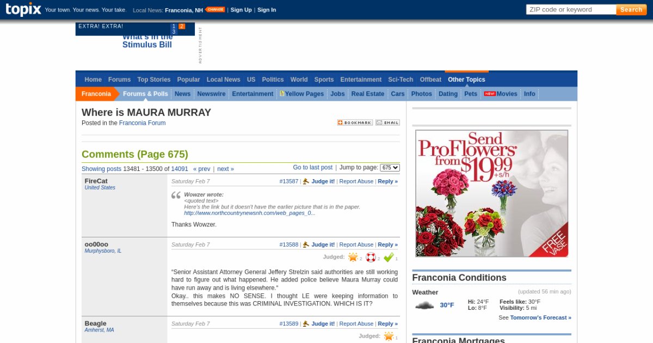Click gavel icon on post #13588
The width and height of the screenshot is (653, 343).
coord(306,244)
